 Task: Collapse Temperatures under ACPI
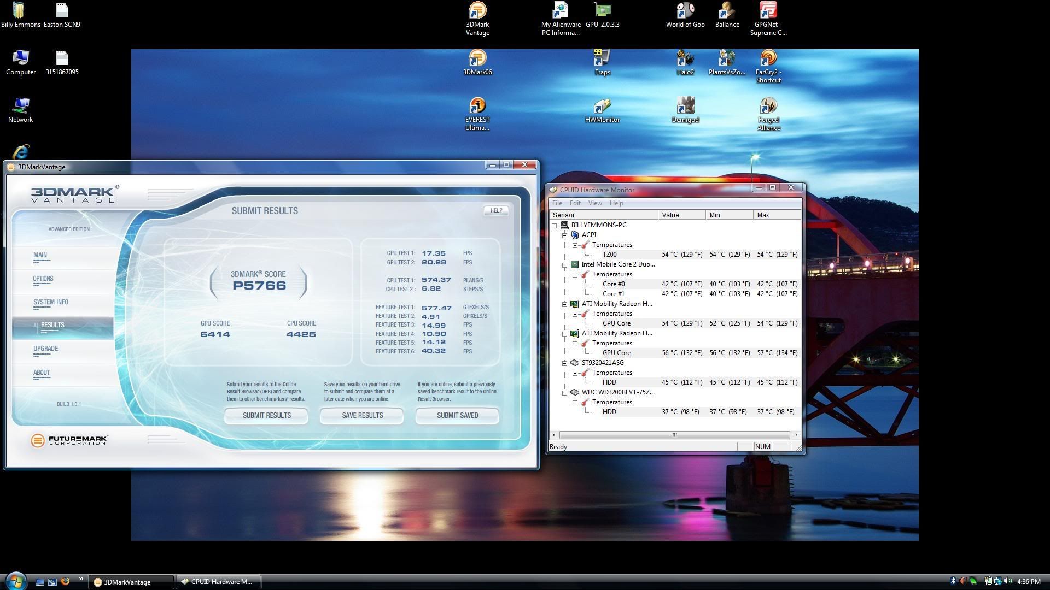click(x=575, y=245)
